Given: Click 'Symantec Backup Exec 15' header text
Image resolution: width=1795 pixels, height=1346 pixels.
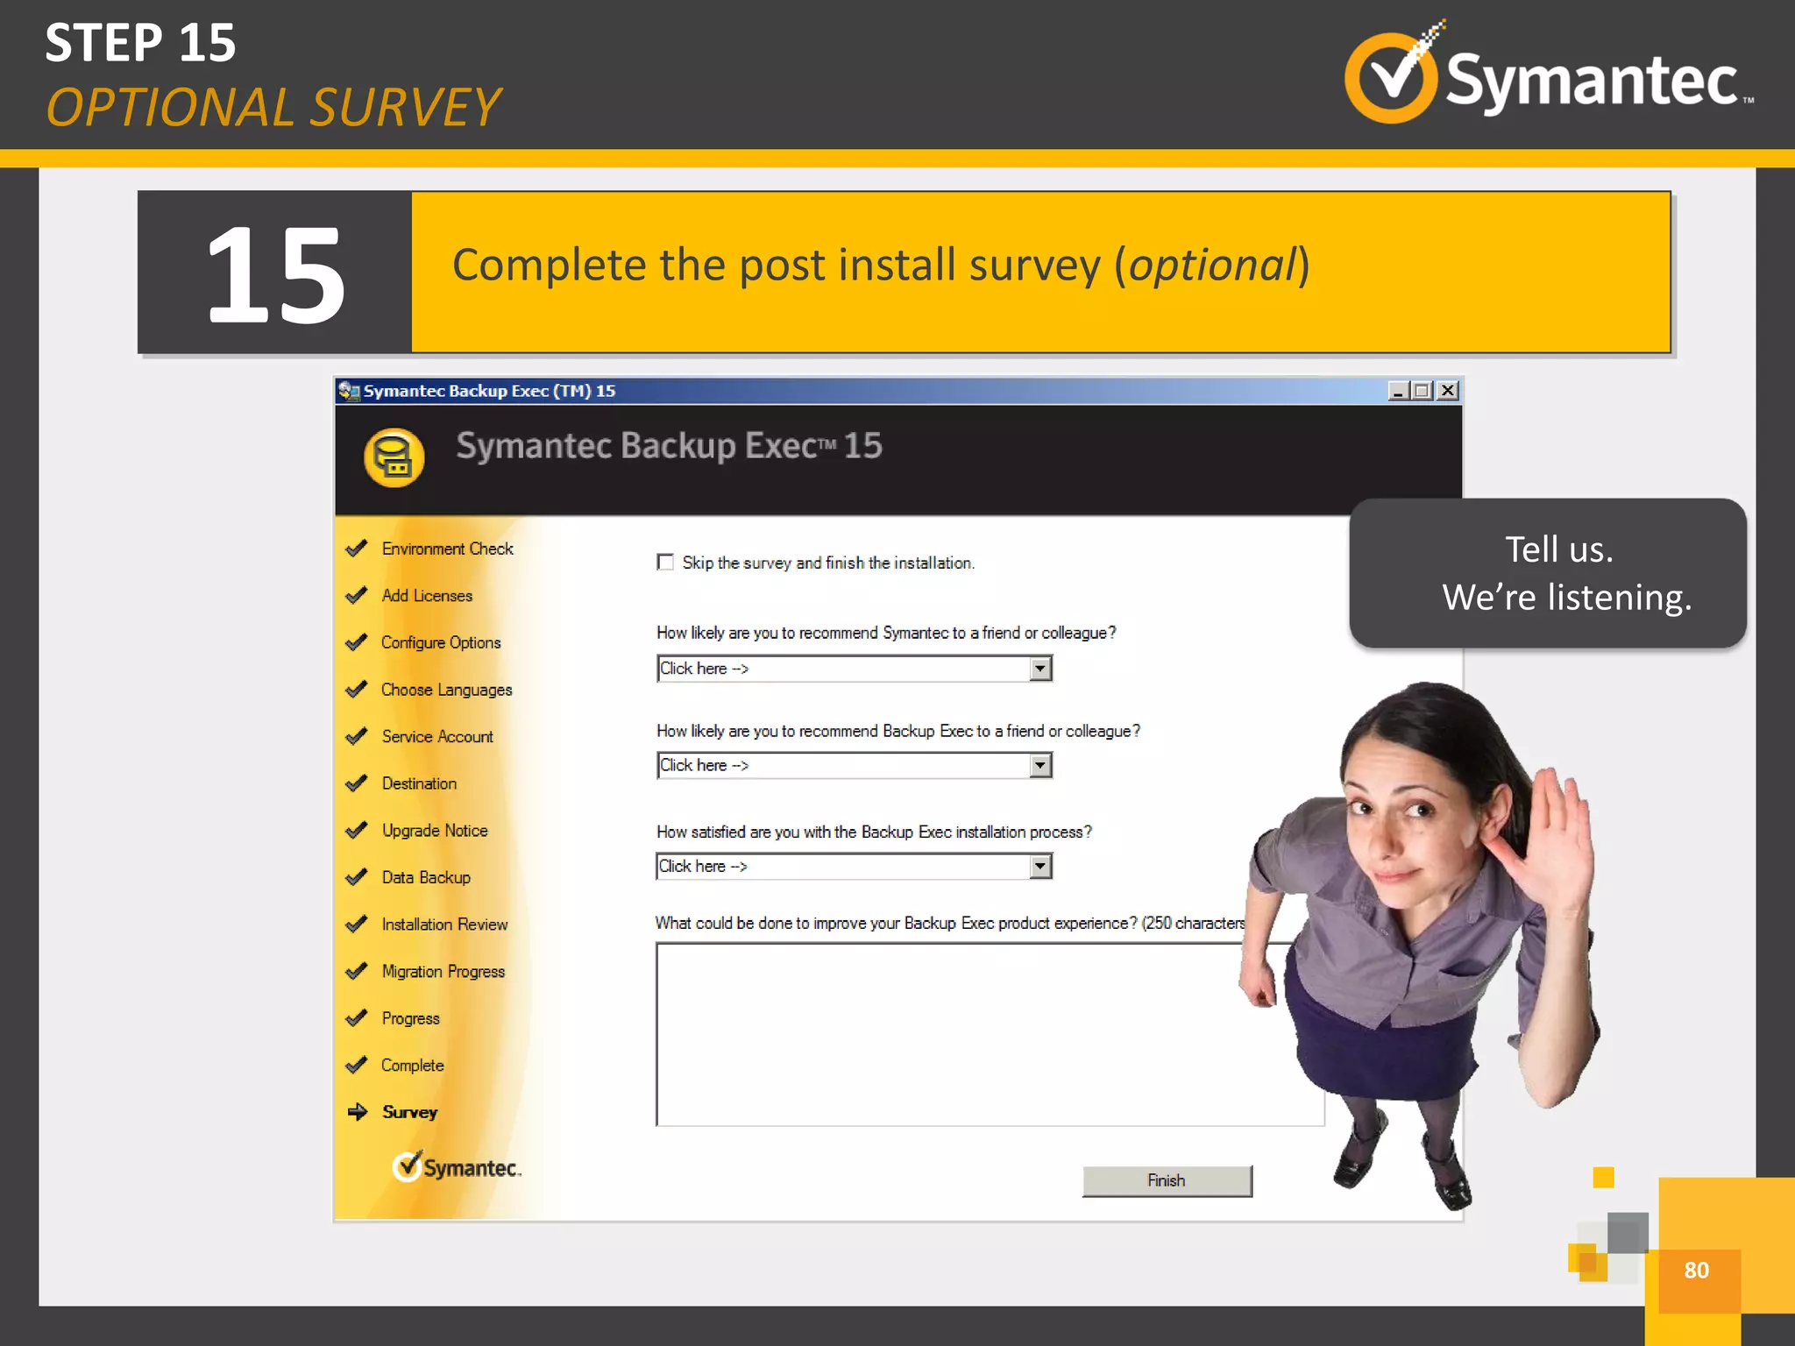Looking at the screenshot, I should (669, 446).
